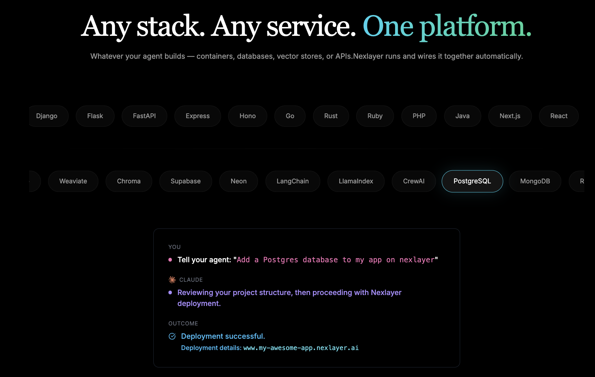
Task: Pick the Hono framework pill
Action: (x=248, y=116)
